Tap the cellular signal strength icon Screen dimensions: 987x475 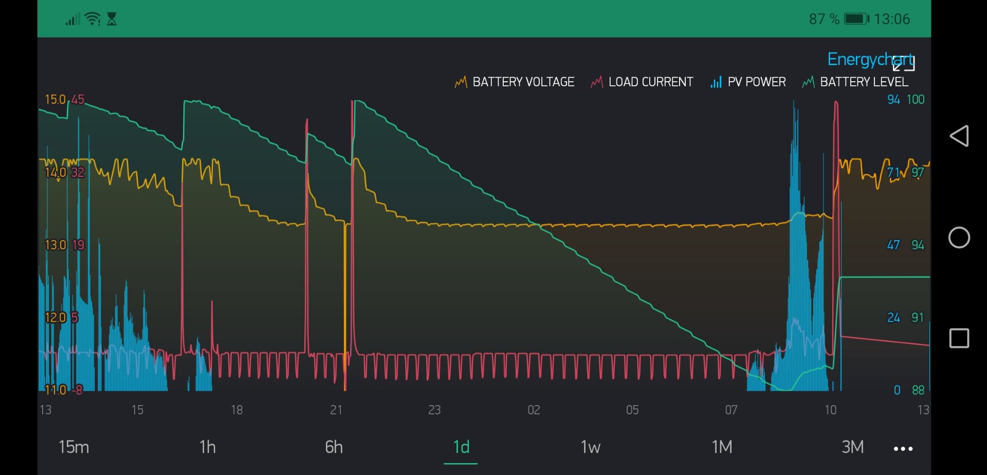point(72,20)
